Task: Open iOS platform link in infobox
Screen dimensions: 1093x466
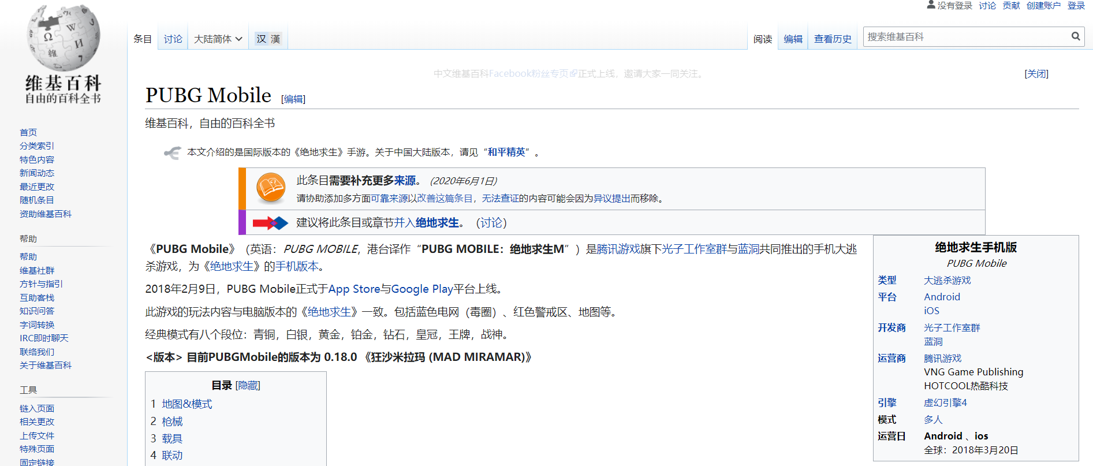Action: 931,311
